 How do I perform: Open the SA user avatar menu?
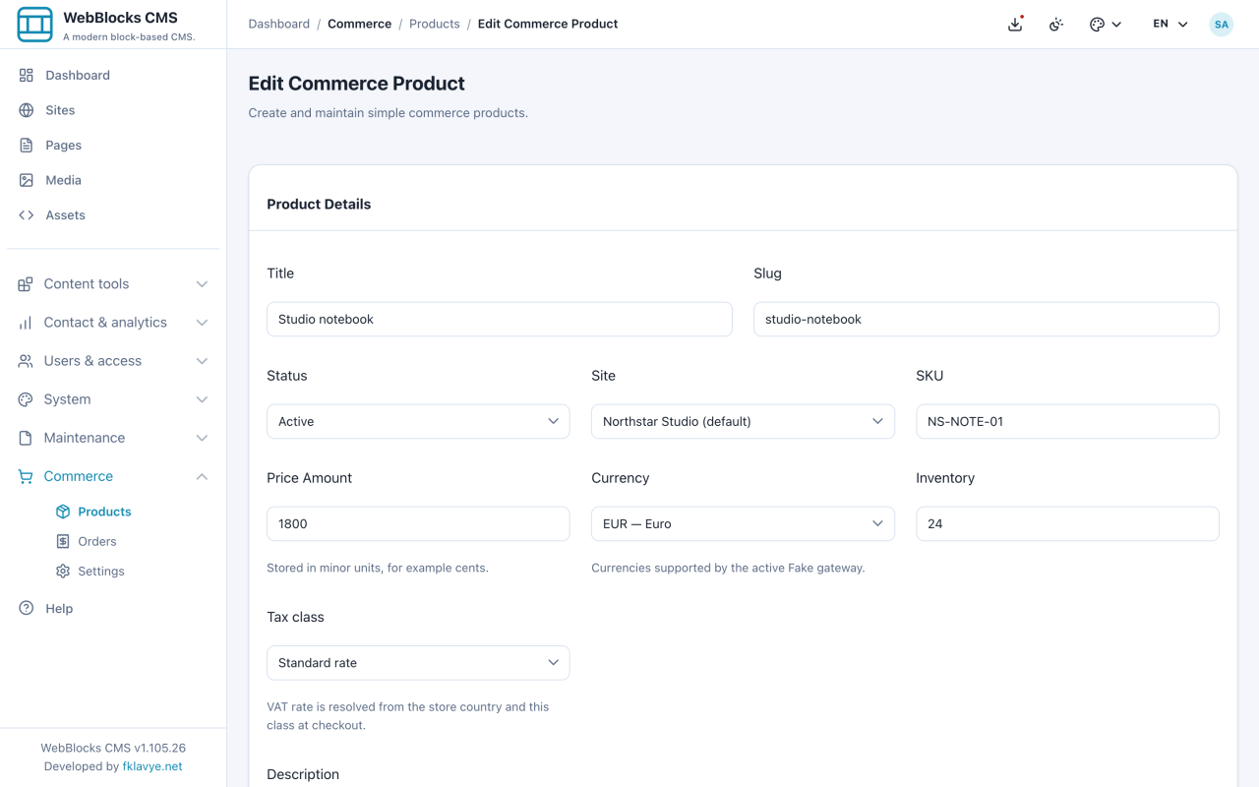1222,24
